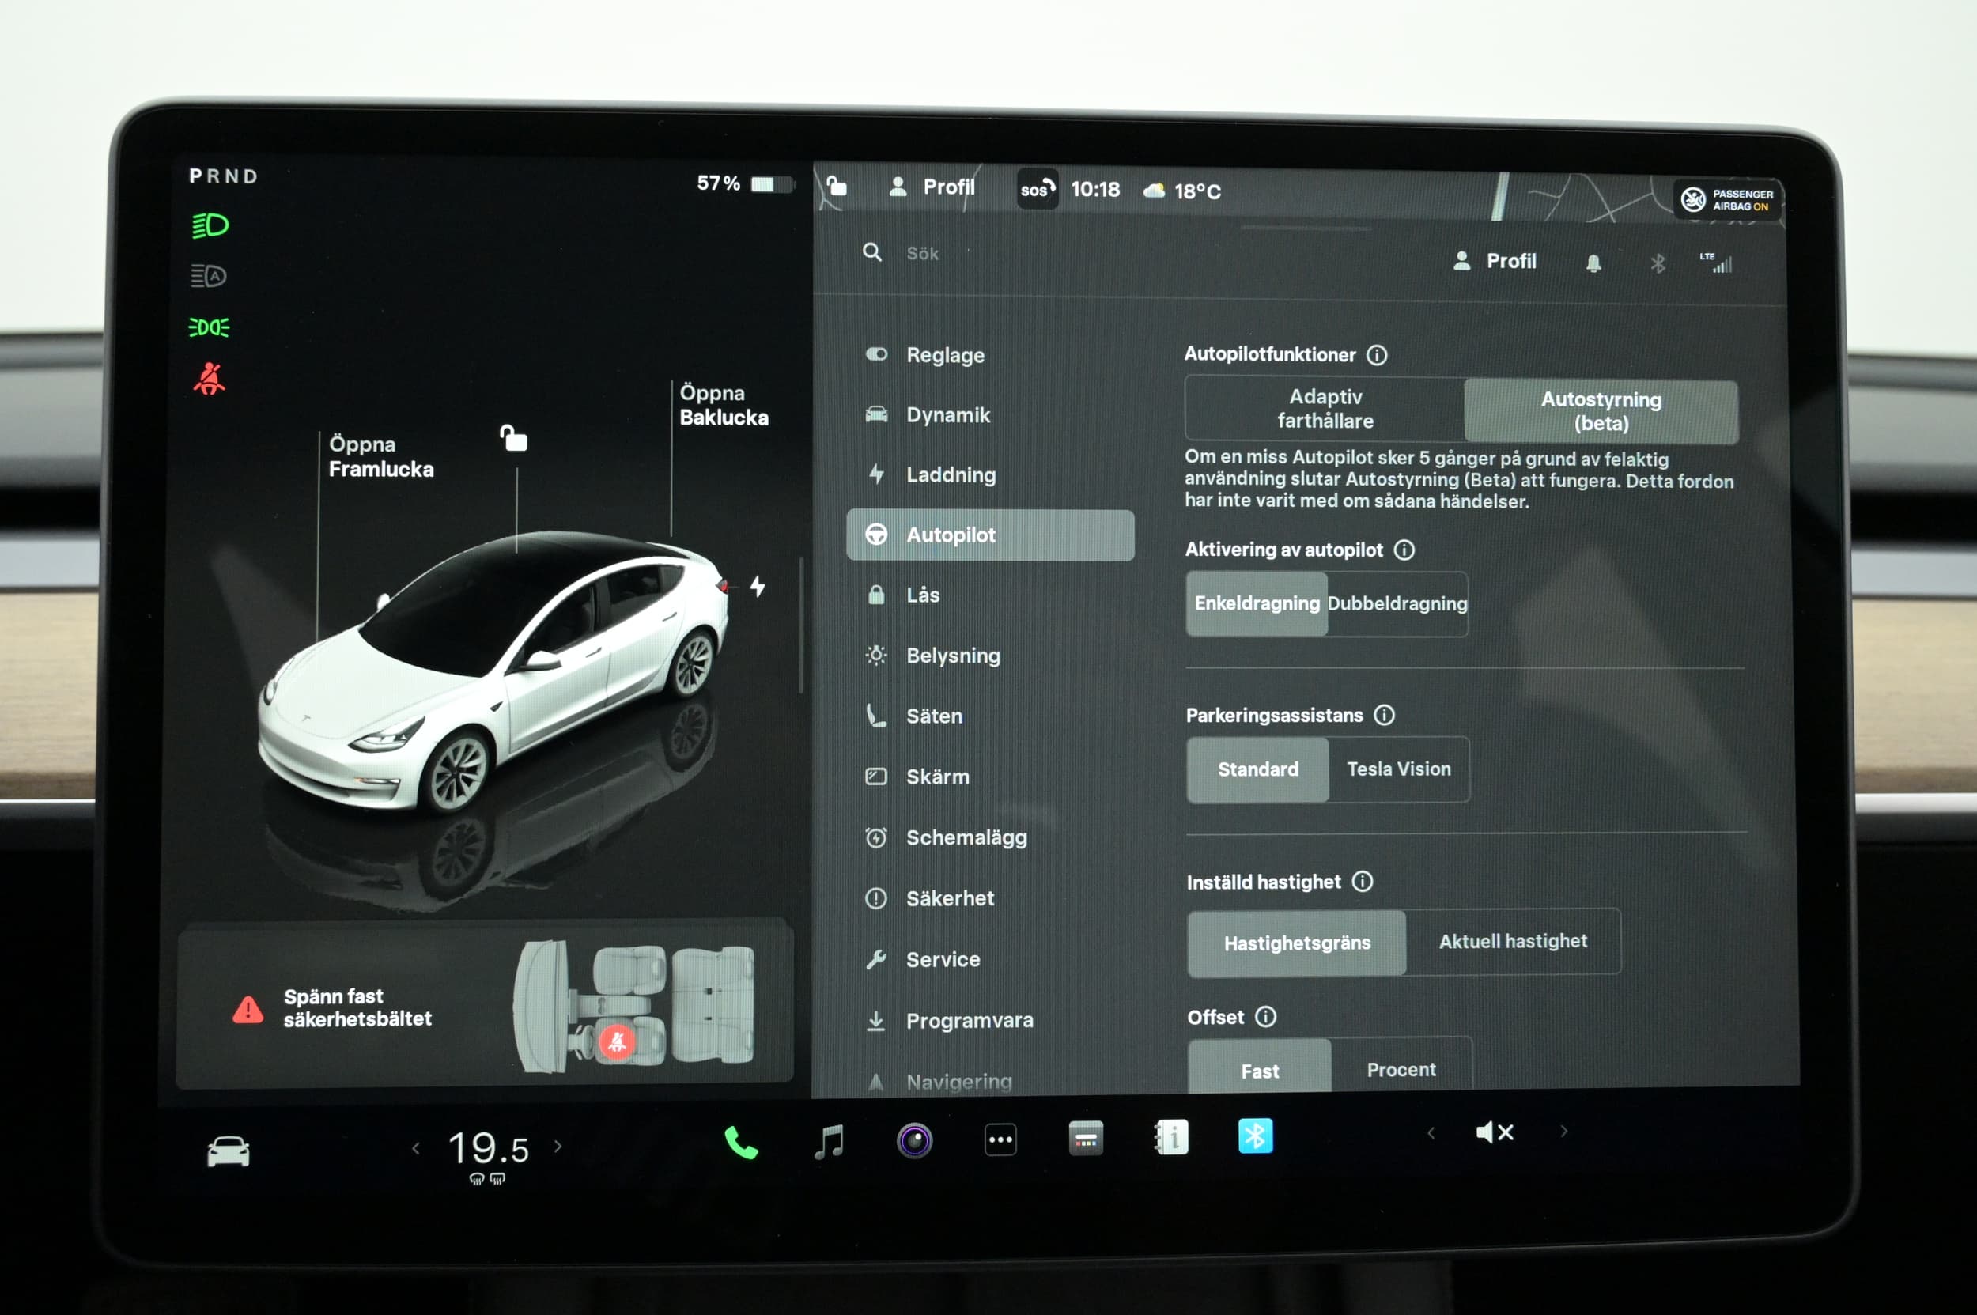
Task: Open notifications bell icon
Action: 1593,263
